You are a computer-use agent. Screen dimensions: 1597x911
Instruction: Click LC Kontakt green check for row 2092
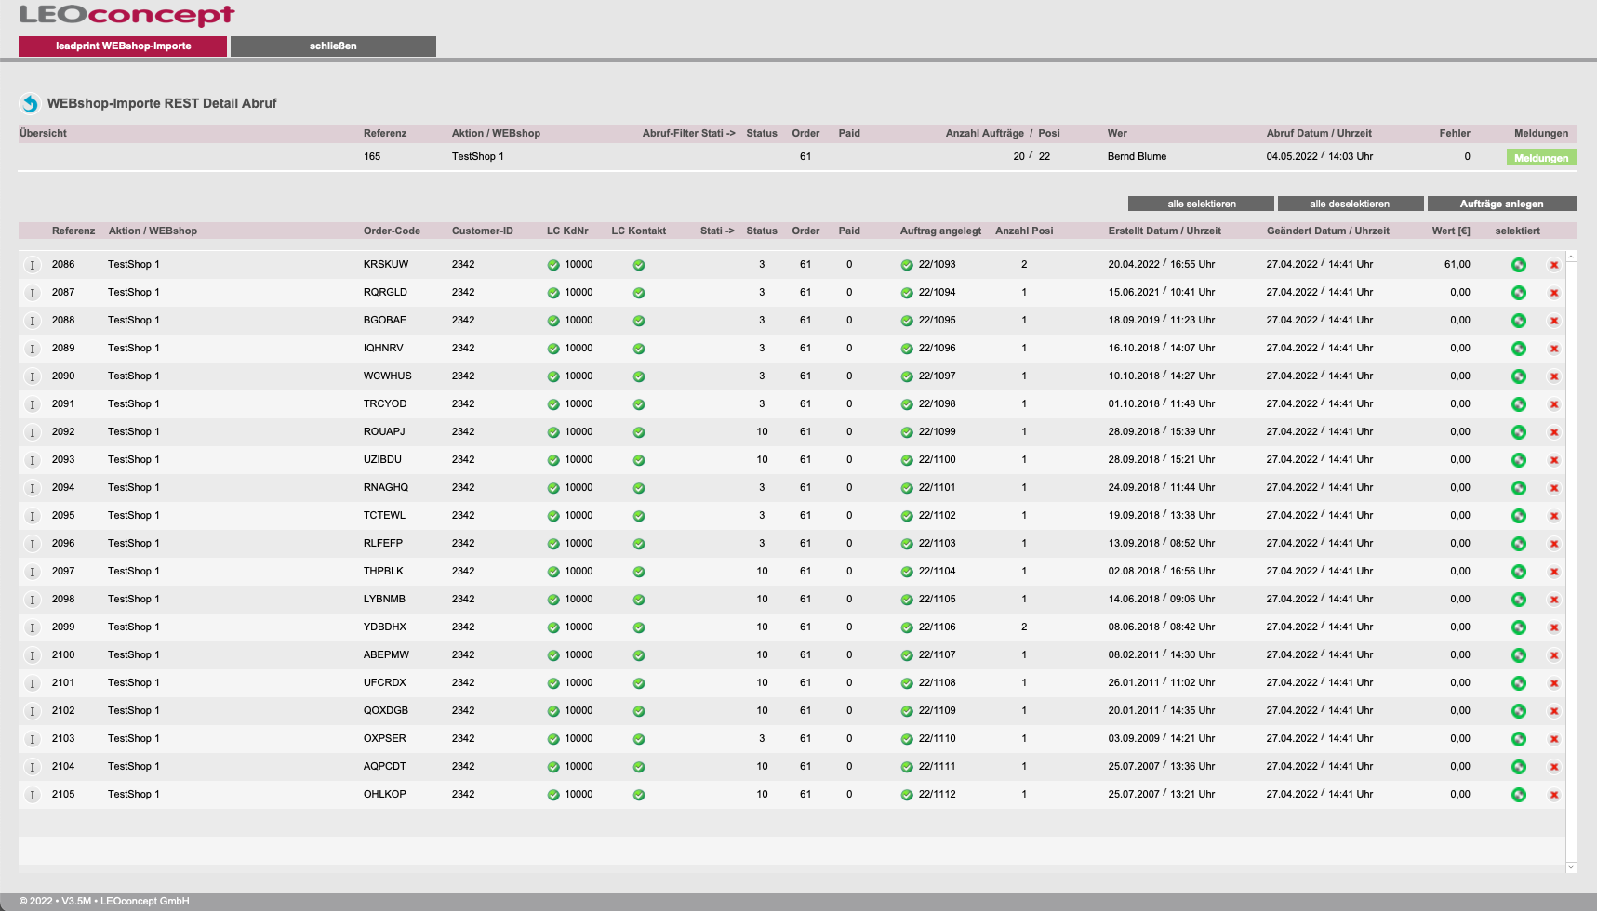639,432
